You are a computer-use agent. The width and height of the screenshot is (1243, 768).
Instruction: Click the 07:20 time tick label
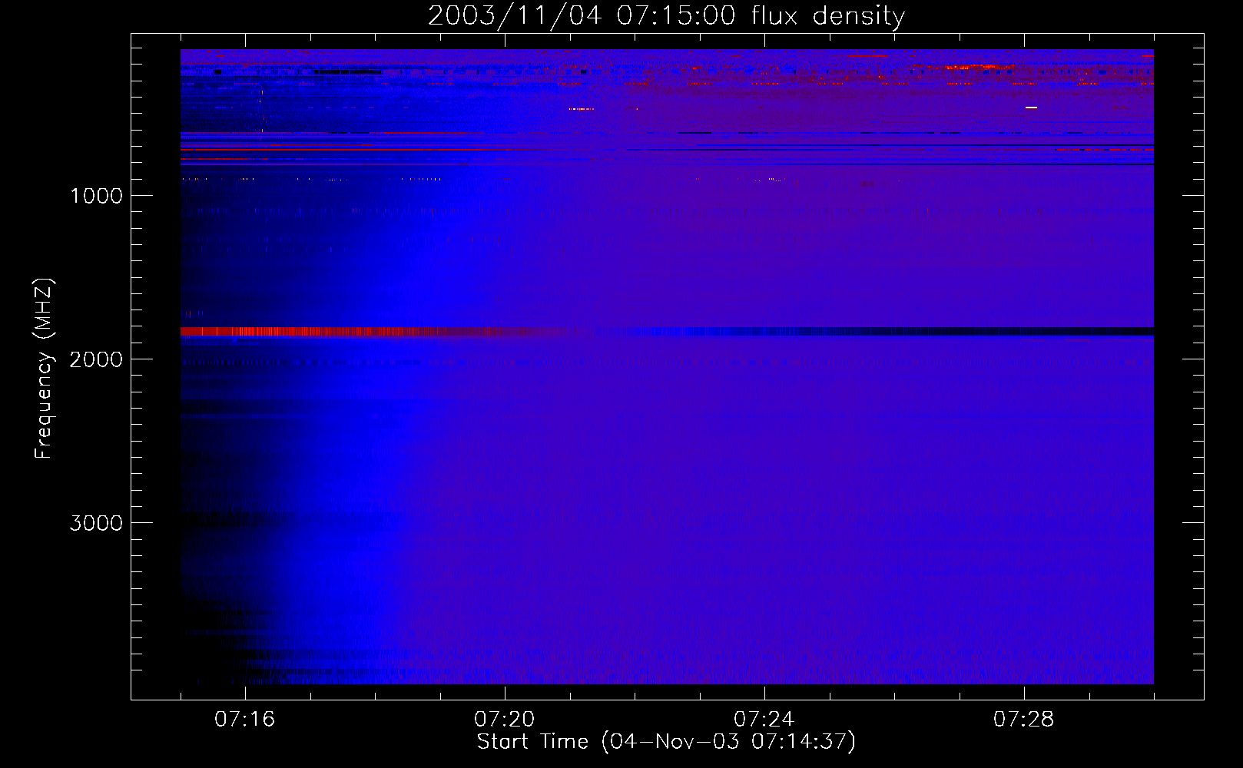pos(505,720)
